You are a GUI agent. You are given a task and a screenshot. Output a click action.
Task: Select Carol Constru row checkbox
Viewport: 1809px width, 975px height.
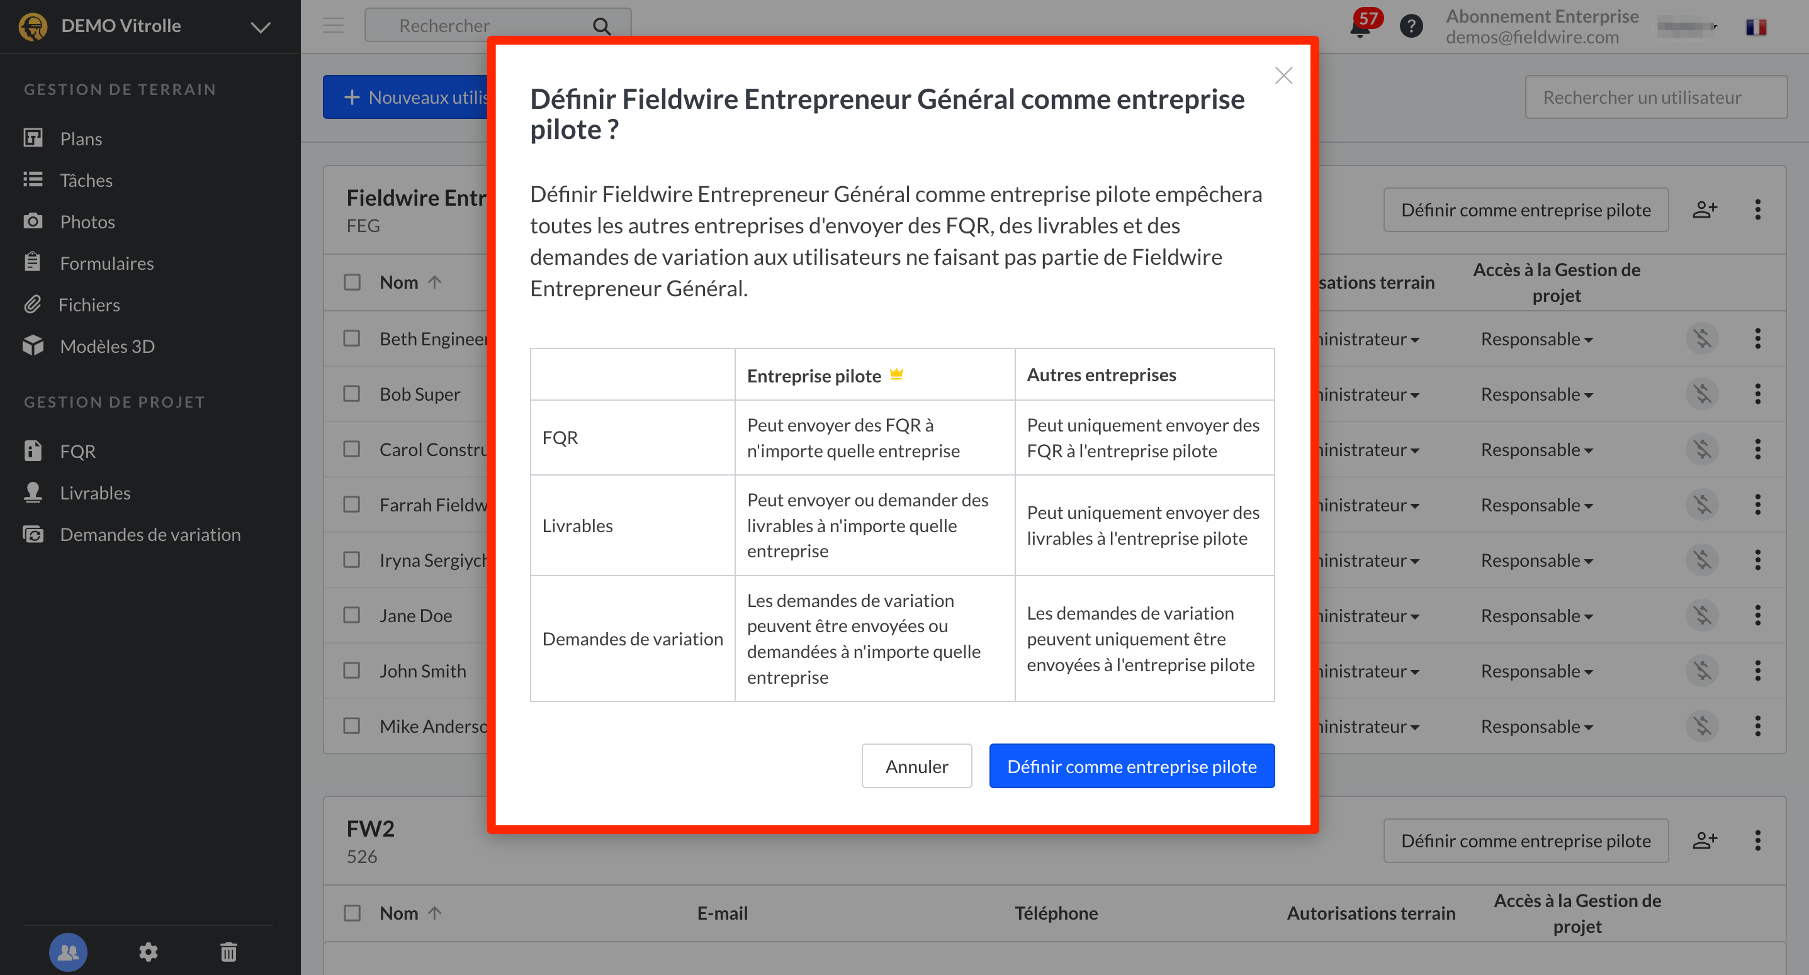coord(352,449)
